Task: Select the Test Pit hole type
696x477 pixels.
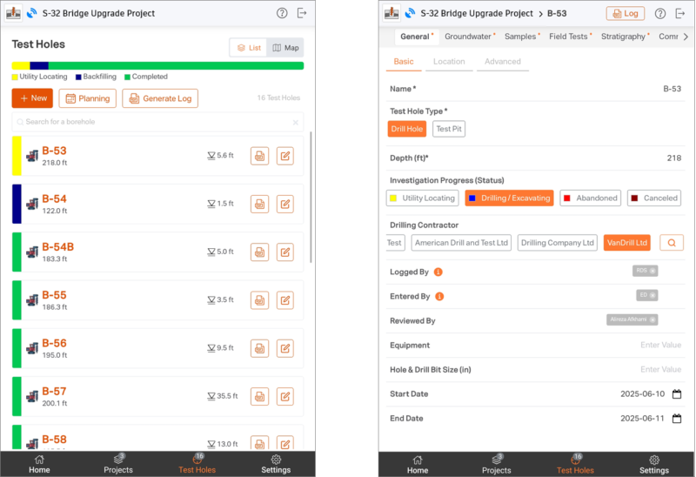Action: pyautogui.click(x=449, y=129)
